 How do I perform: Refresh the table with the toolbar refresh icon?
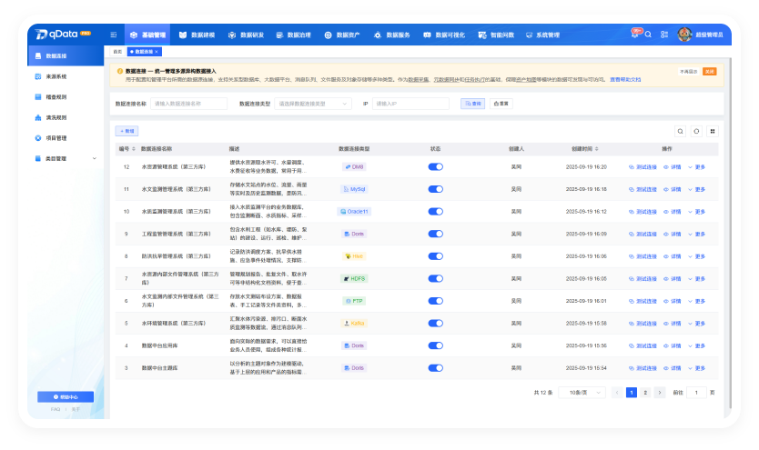pyautogui.click(x=696, y=131)
